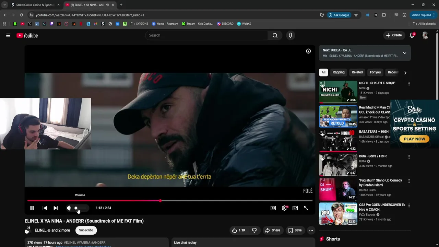The image size is (439, 247).
Task: Select the Rapping filter chip
Action: [339, 72]
